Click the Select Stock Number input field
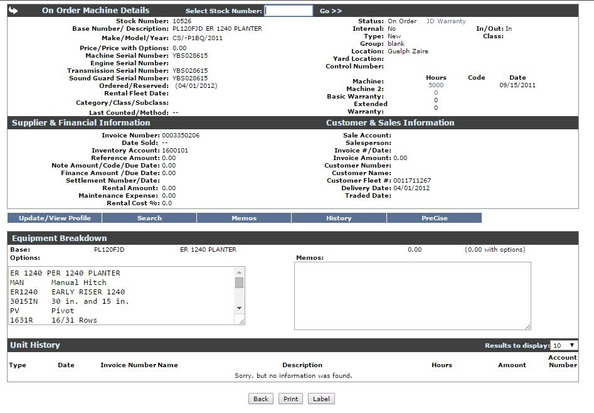Viewport: 594px width, 413px height. 289,11
